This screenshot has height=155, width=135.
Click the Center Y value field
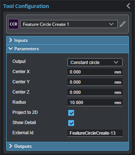[95, 82]
